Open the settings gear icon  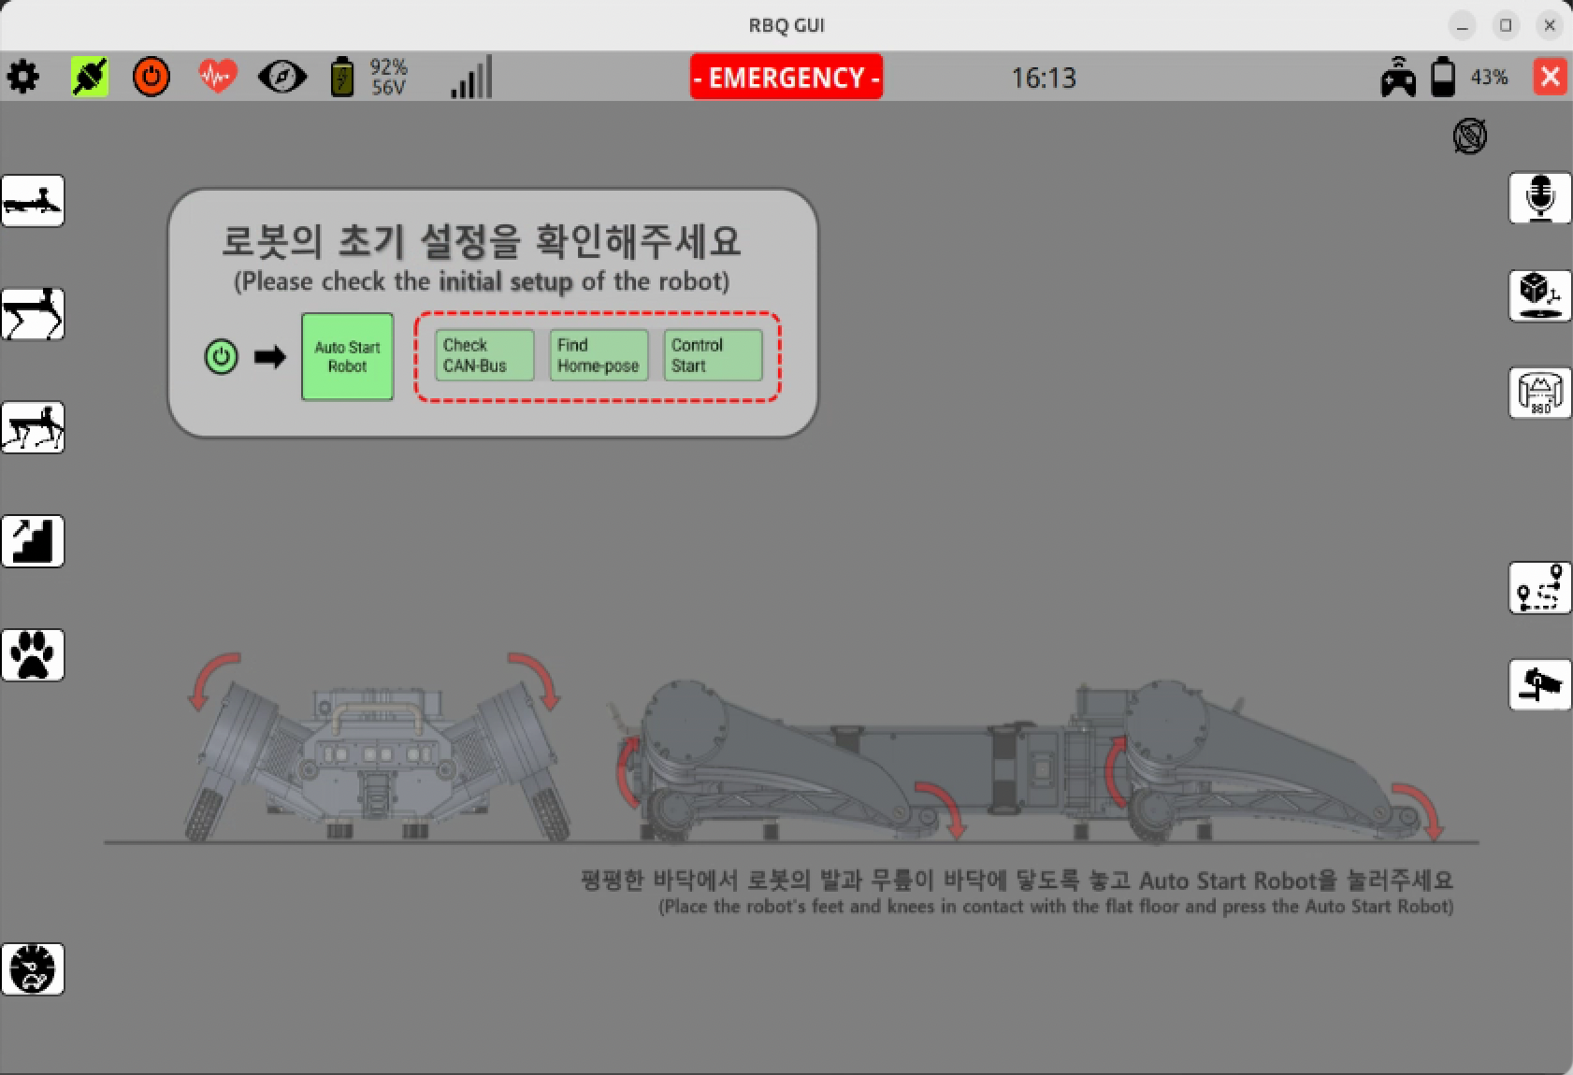22,77
